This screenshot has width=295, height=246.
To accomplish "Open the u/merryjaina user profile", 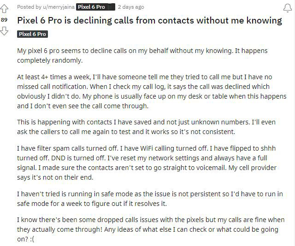I will [x=59, y=7].
